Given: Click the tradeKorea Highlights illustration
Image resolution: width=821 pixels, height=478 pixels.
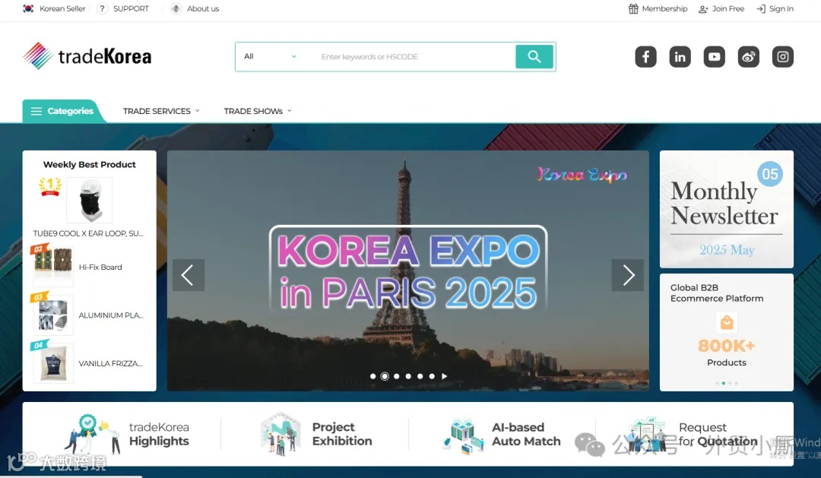Looking at the screenshot, I should coord(92,433).
